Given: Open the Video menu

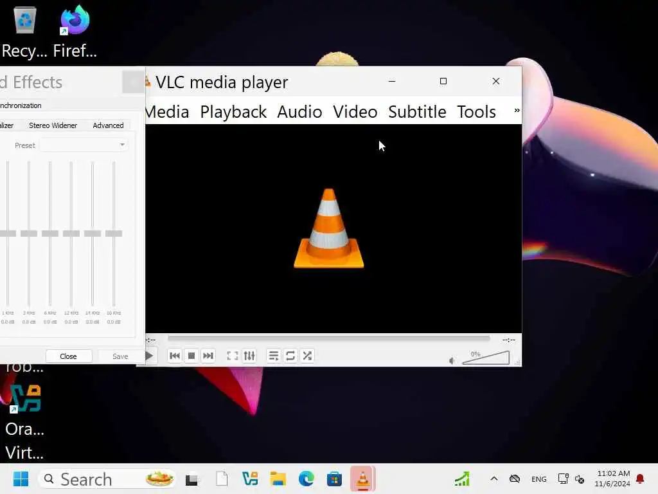Looking at the screenshot, I should tap(355, 112).
